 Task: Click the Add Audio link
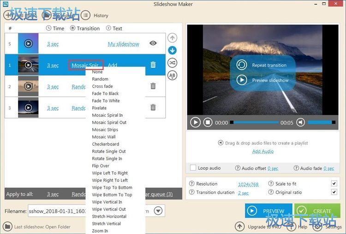tap(263, 151)
